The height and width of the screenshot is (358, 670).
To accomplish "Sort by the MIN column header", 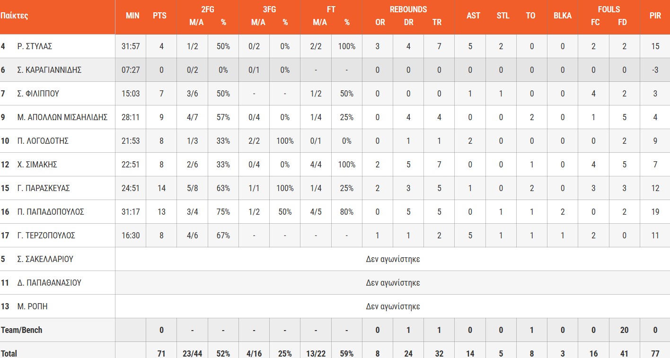I will pyautogui.click(x=132, y=16).
